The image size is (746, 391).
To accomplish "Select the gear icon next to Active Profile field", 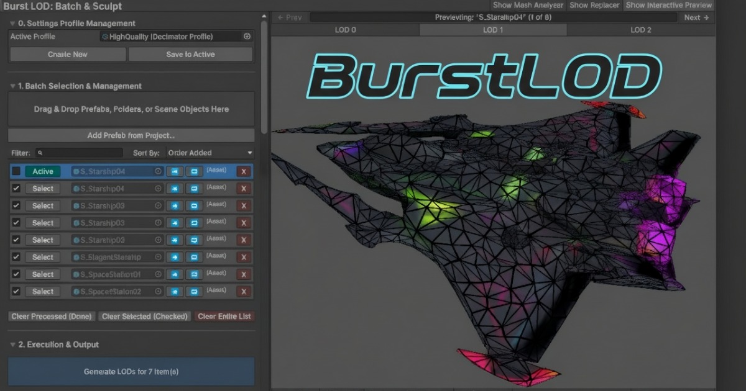I will pos(247,37).
